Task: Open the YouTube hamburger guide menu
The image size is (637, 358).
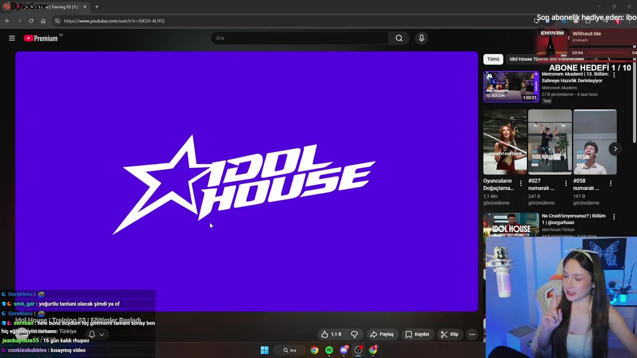Action: (x=12, y=38)
